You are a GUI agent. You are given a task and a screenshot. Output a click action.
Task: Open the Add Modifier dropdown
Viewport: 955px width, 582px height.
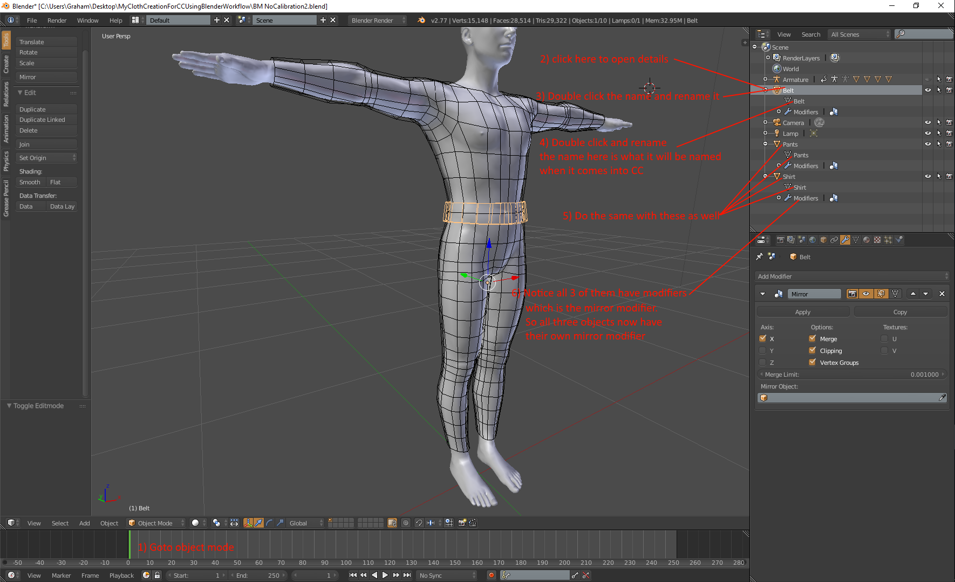[852, 276]
